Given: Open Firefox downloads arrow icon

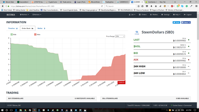Looking at the screenshot, I should 151,6.
